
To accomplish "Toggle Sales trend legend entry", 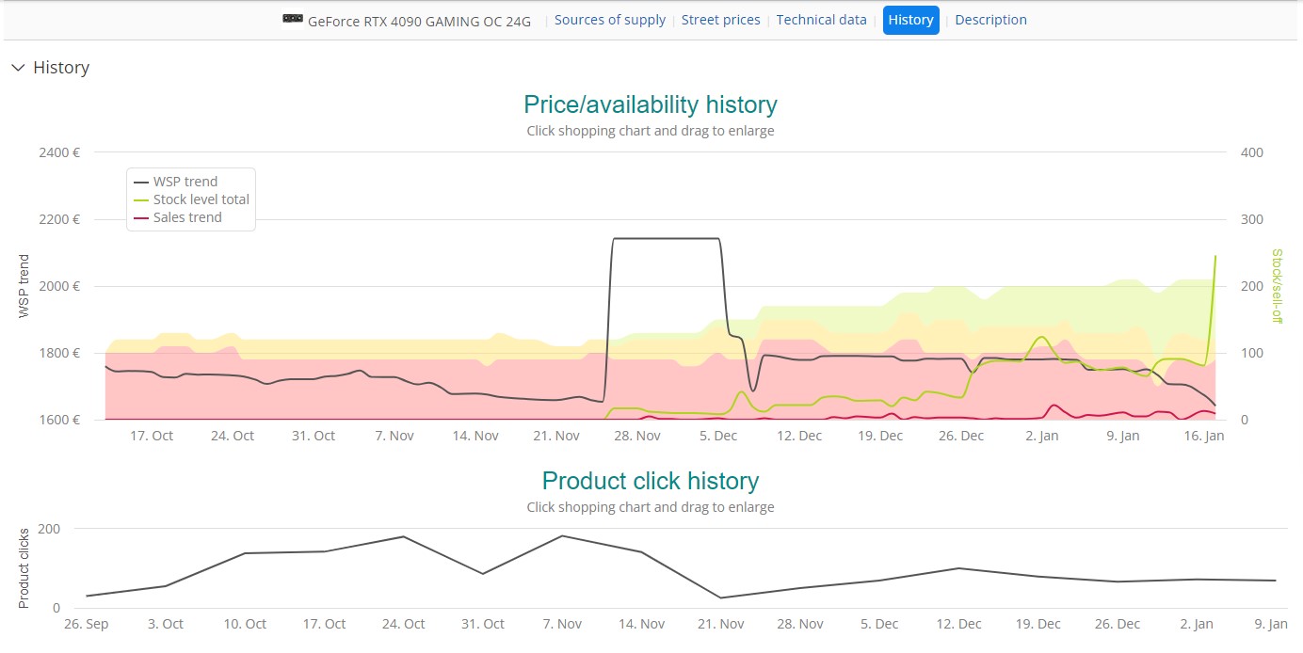I will [x=186, y=217].
